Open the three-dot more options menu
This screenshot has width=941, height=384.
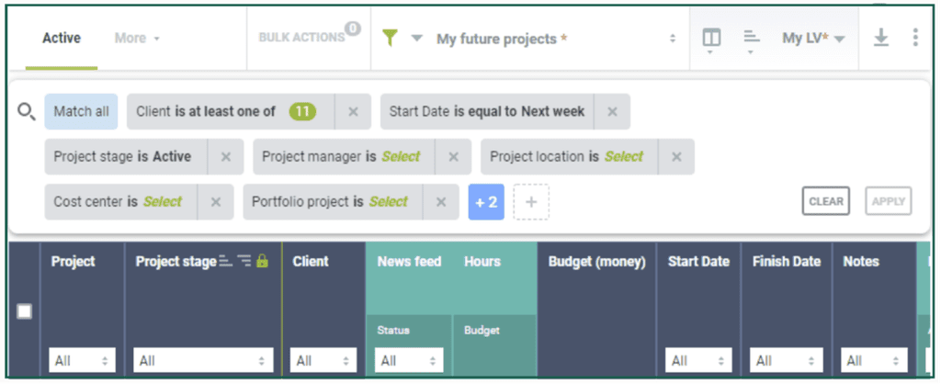tap(915, 37)
